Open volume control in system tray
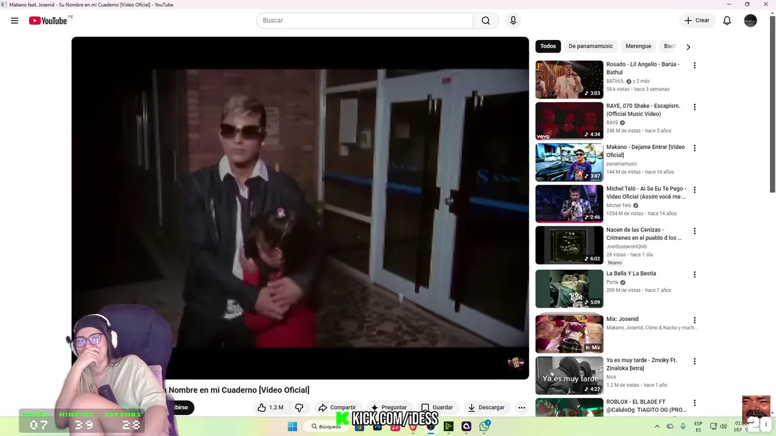 724,426
